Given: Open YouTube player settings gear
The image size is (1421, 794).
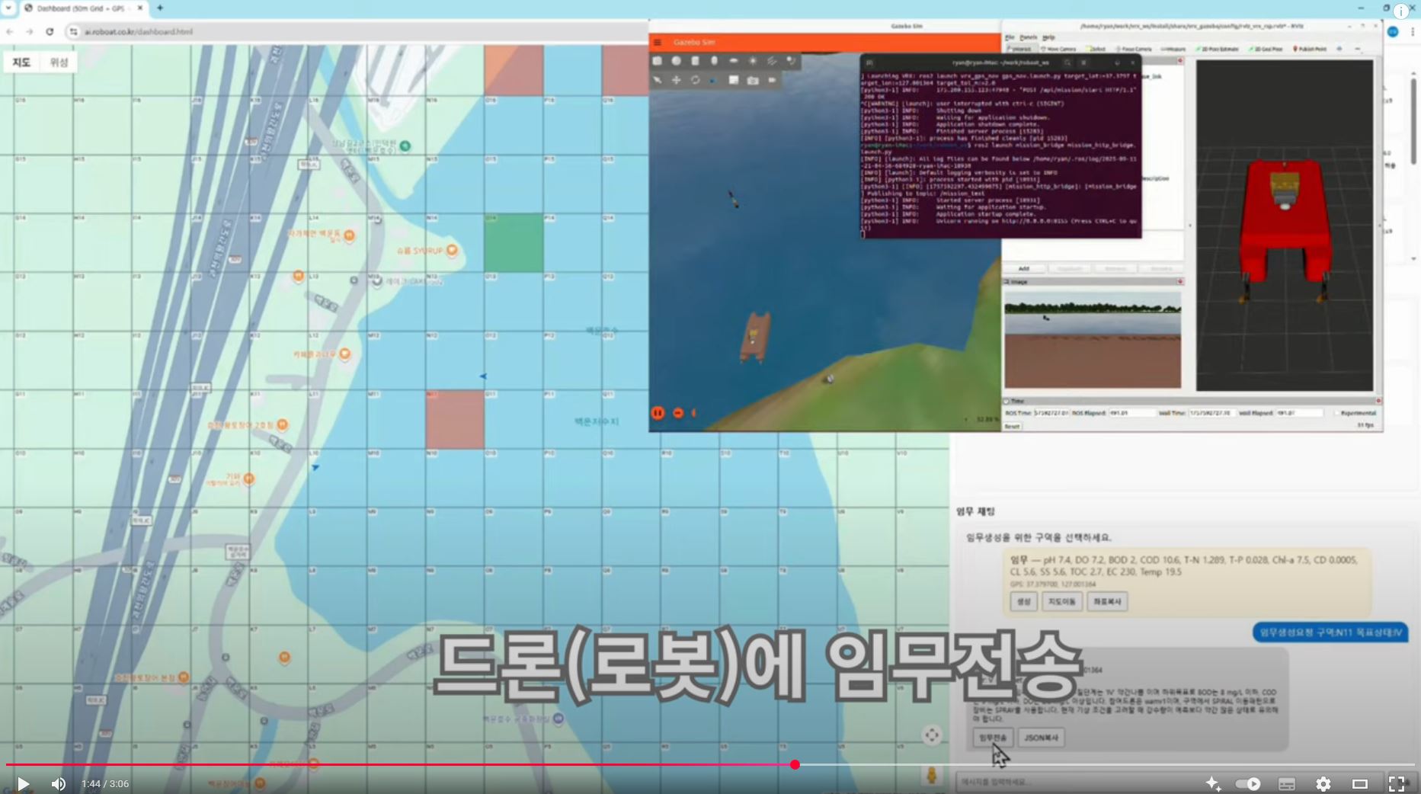Looking at the screenshot, I should [1323, 783].
